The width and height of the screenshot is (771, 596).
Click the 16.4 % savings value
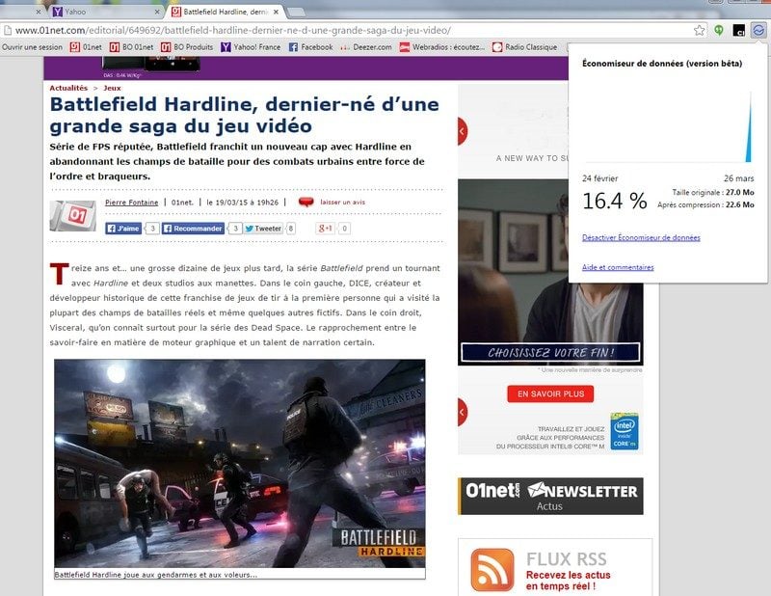(615, 201)
